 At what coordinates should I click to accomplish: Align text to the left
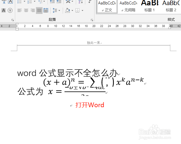20,10
